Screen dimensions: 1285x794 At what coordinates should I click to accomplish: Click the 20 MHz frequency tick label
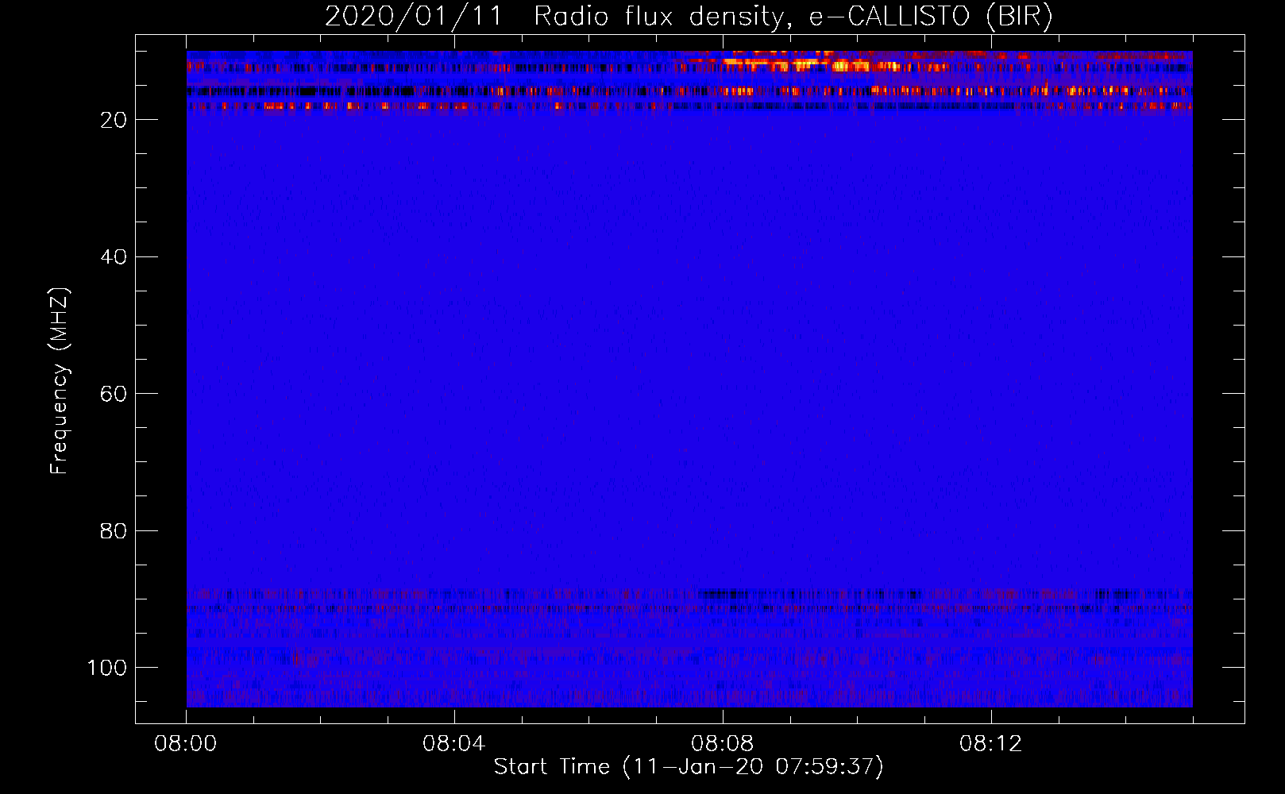click(114, 120)
